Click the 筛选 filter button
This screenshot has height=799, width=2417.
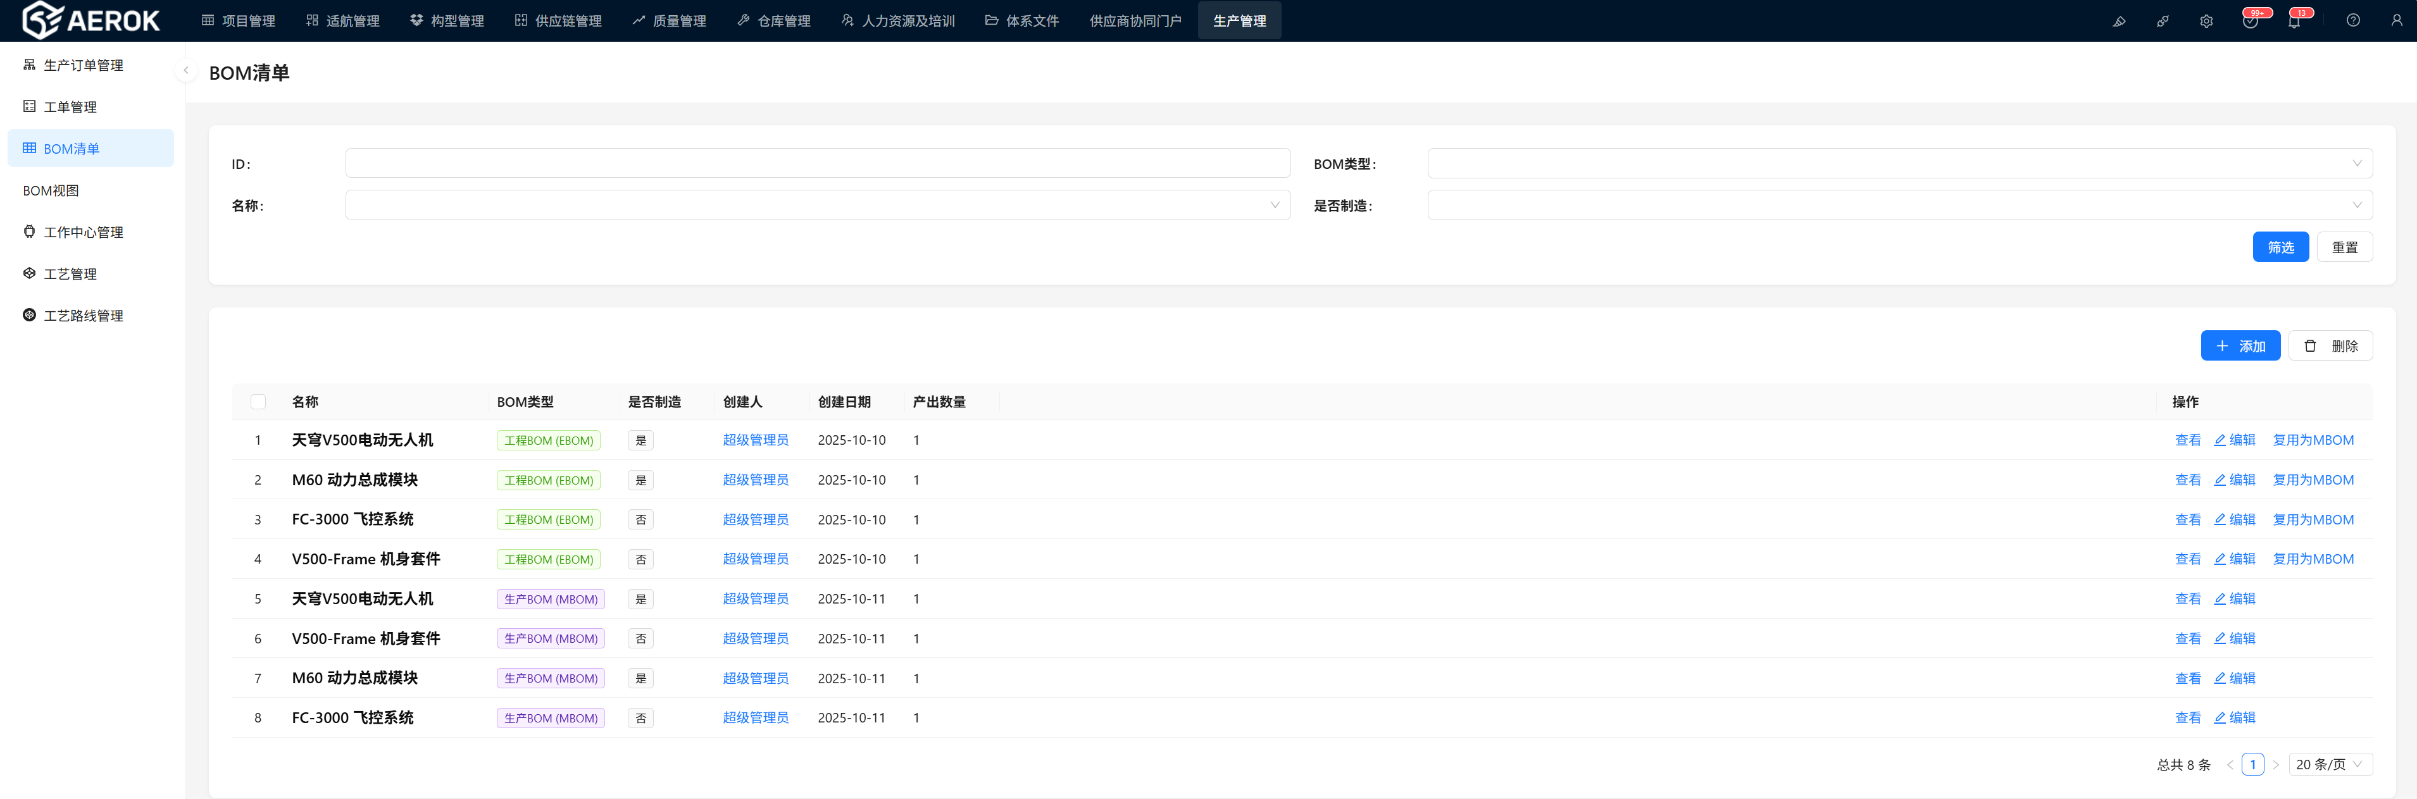[2280, 247]
